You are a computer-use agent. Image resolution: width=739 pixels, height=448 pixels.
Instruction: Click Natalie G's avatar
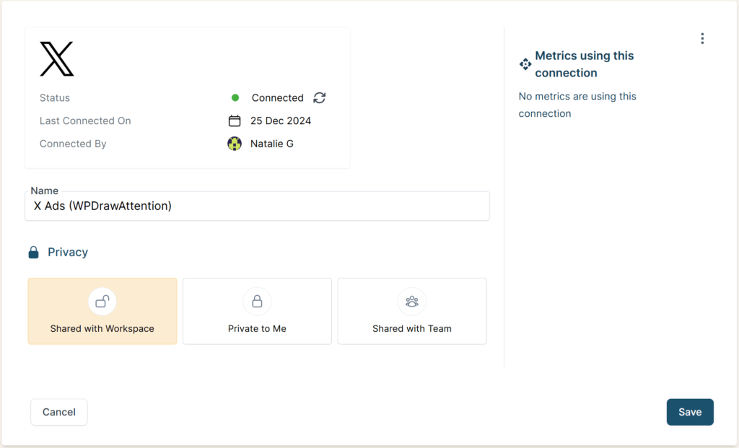coord(235,144)
